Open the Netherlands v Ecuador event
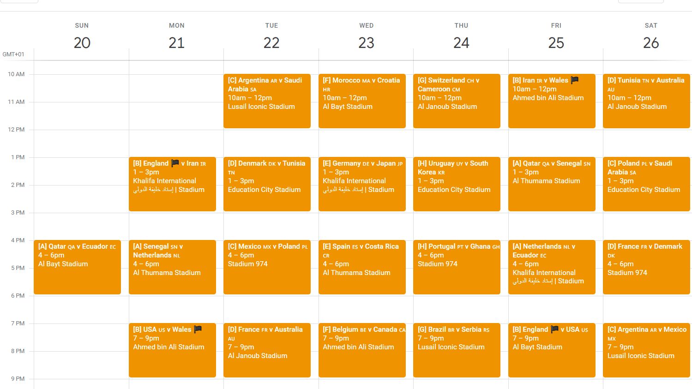The width and height of the screenshot is (692, 389). click(x=552, y=267)
